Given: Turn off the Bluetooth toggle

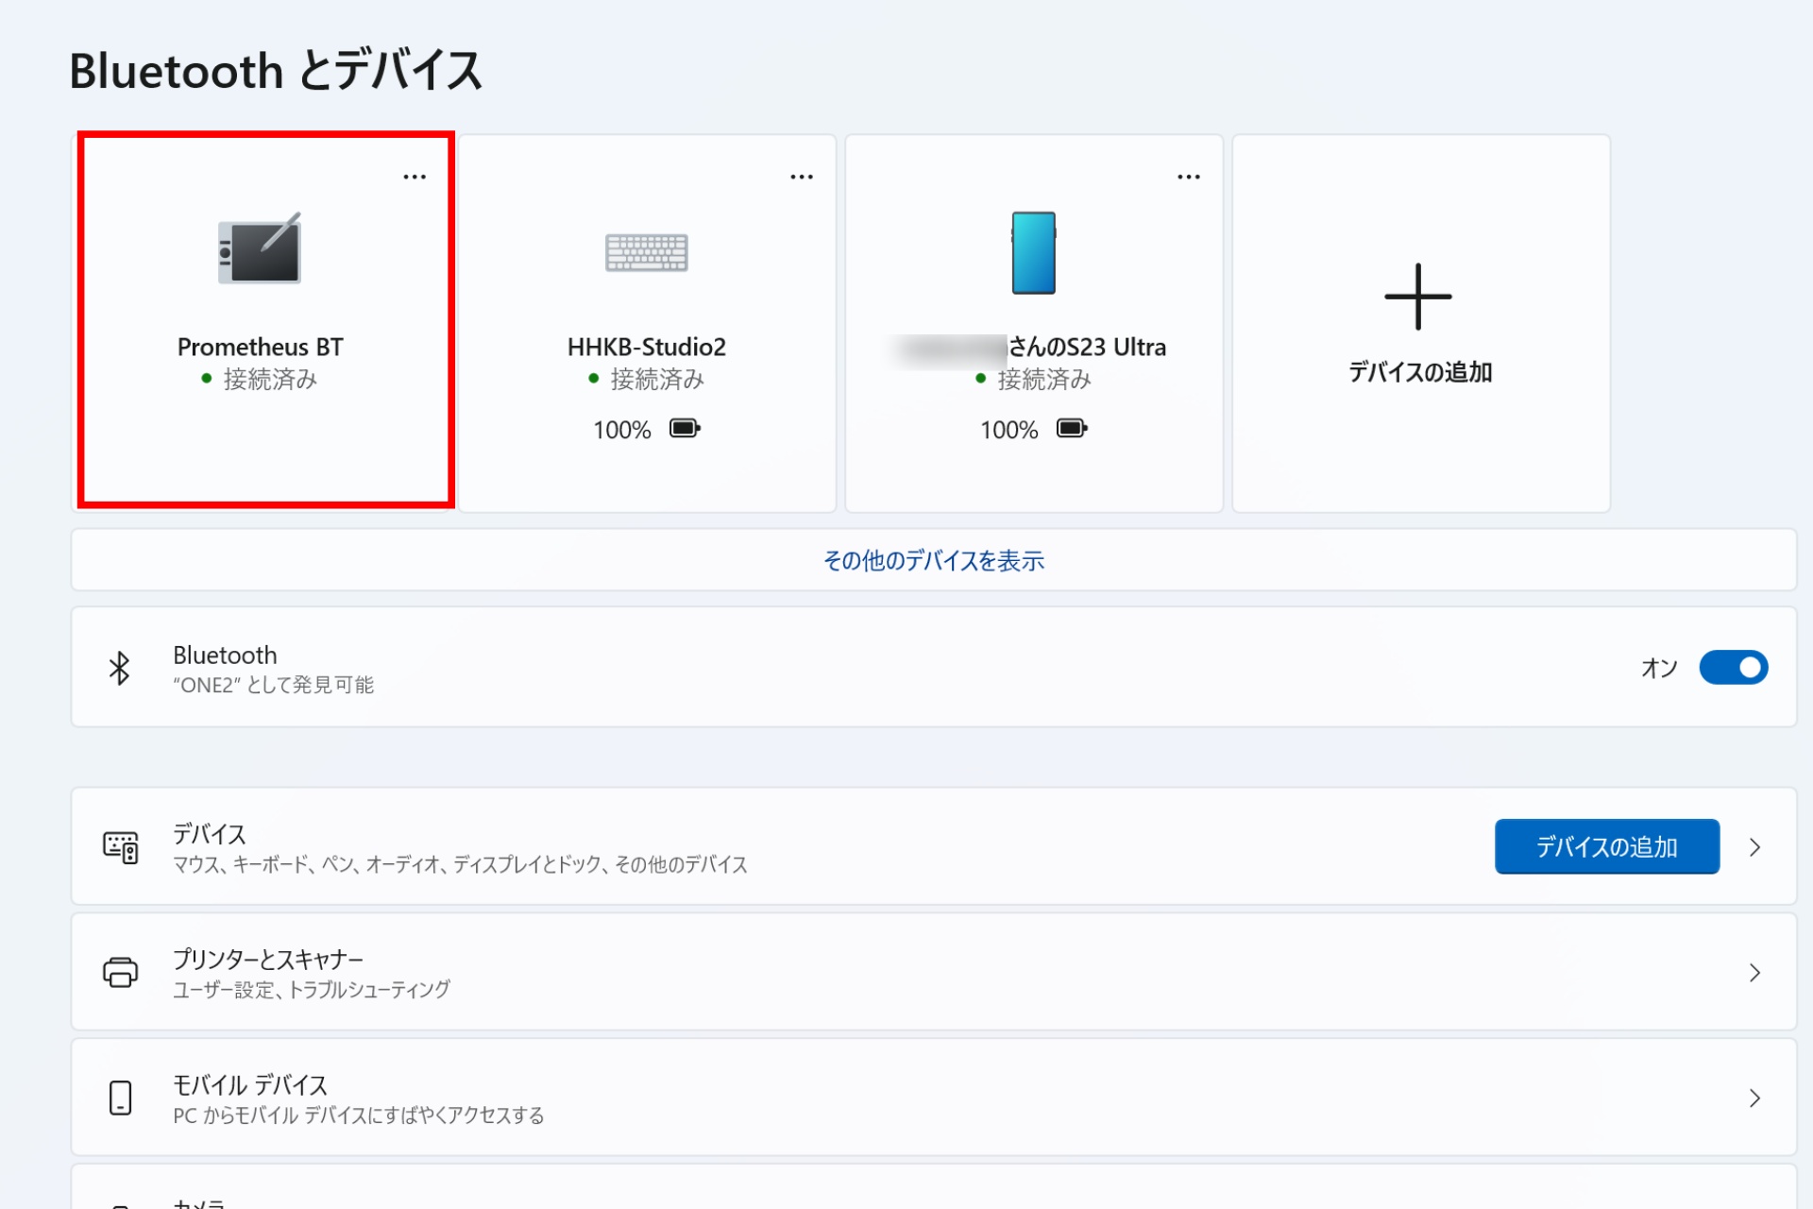Looking at the screenshot, I should tap(1734, 668).
